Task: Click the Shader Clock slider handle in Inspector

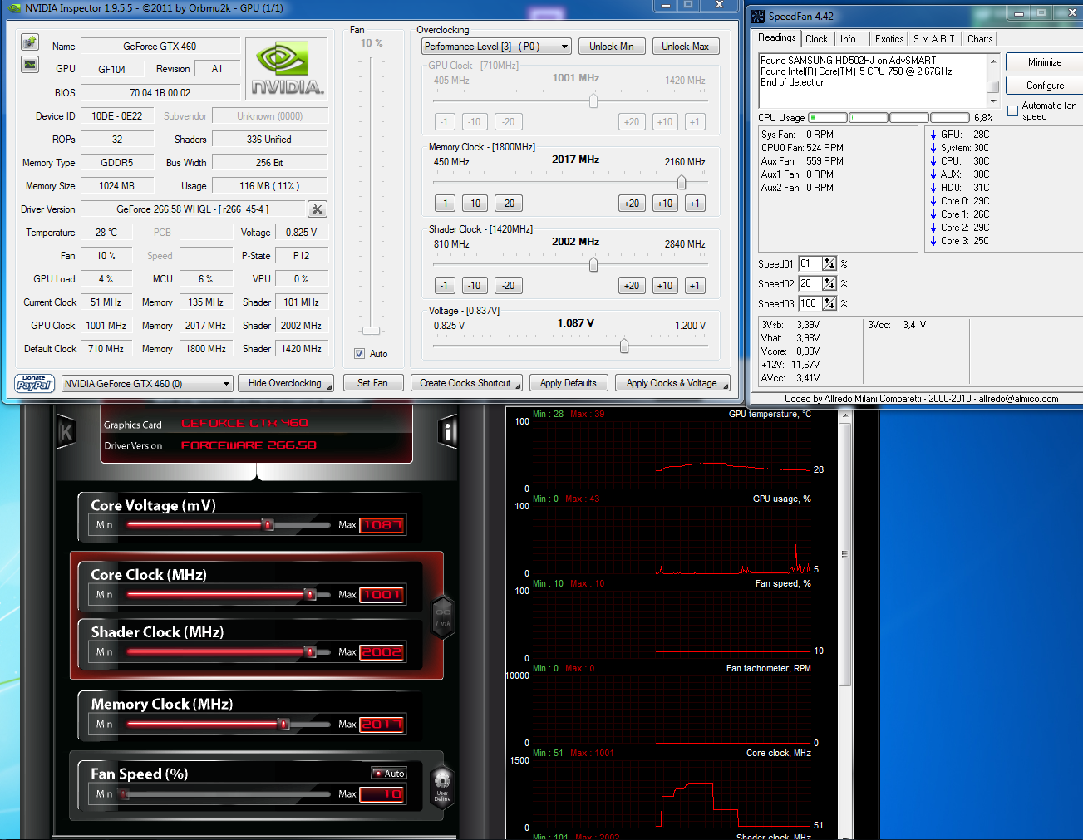Action: click(x=593, y=265)
